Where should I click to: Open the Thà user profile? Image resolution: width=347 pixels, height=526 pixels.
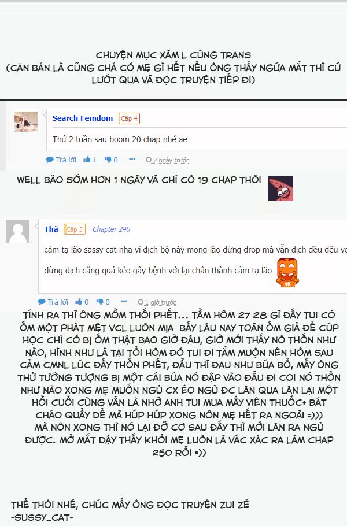51,229
